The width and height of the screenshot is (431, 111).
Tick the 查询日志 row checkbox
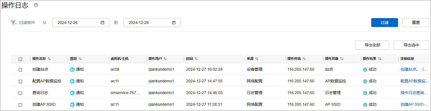(20, 93)
